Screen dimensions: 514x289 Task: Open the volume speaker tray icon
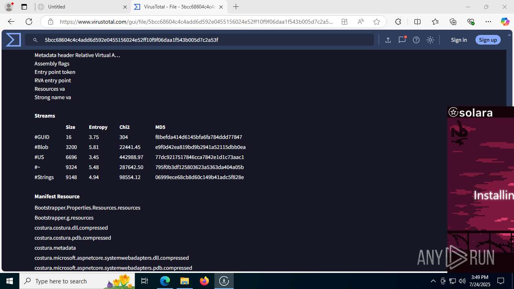click(x=462, y=281)
